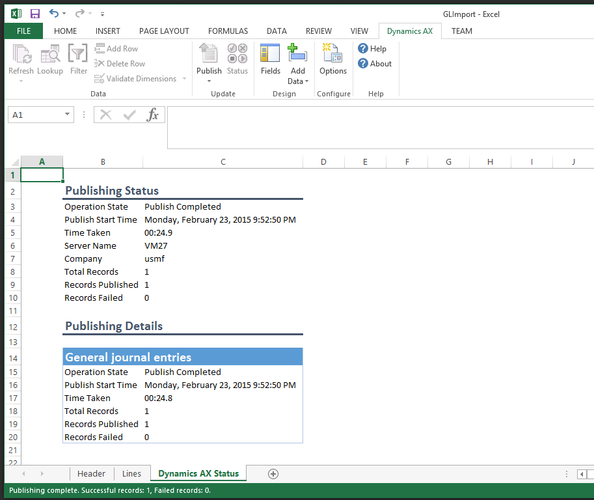Viewport: 594px width, 500px height.
Task: Click the Add Data icon
Action: tap(298, 53)
